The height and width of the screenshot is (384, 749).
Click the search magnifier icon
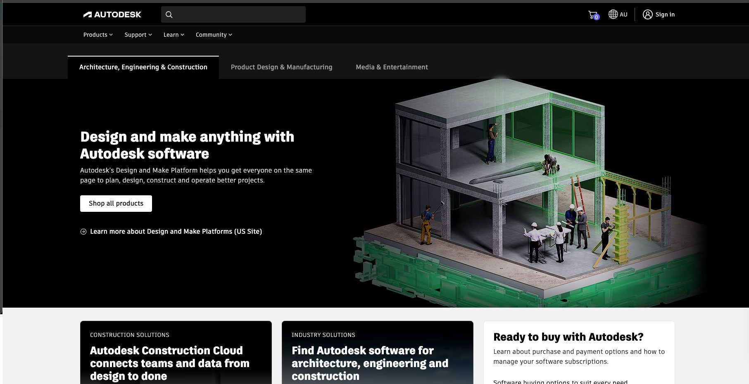coord(169,14)
